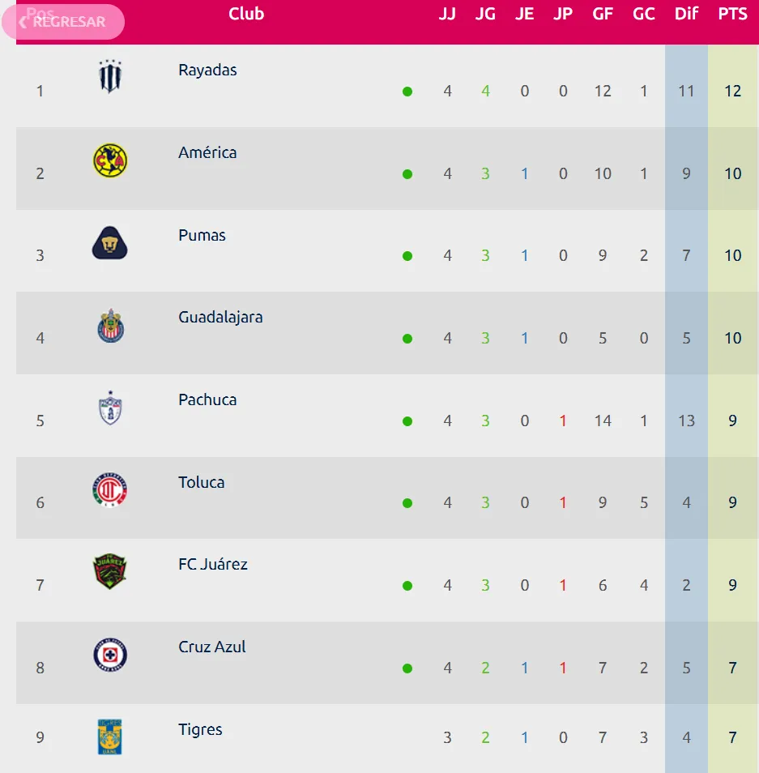Open the Pachuca team crest
This screenshot has height=773, width=759.
click(110, 408)
